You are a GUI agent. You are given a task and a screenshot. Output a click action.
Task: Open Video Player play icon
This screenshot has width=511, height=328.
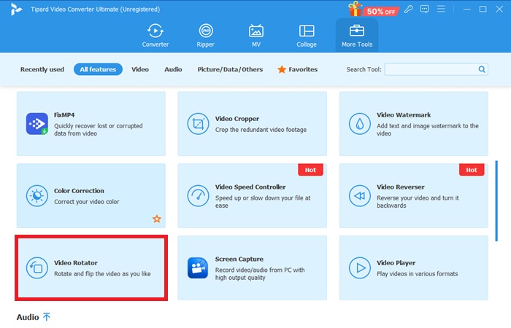[359, 268]
